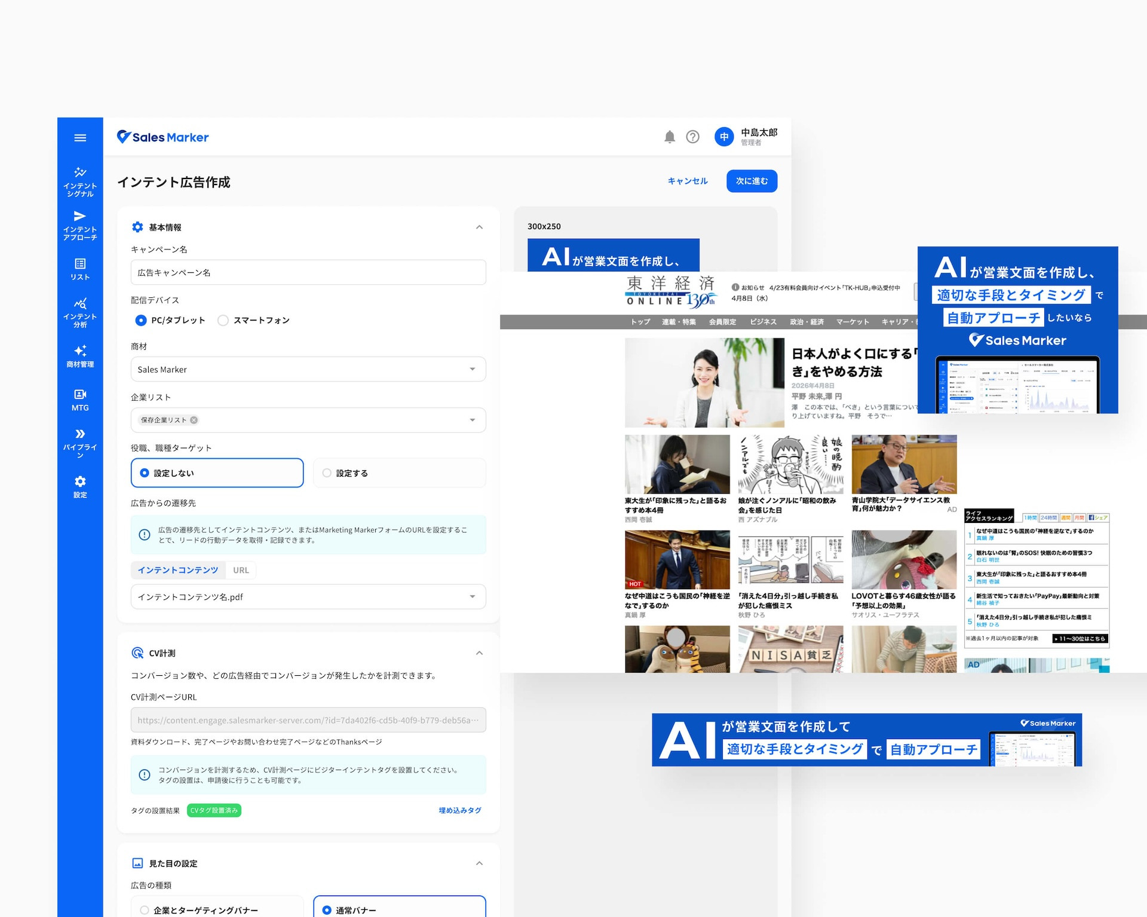Screen dimensions: 1147x917
Task: Select 企業とターゲティングバナー ad type
Action: point(217,907)
